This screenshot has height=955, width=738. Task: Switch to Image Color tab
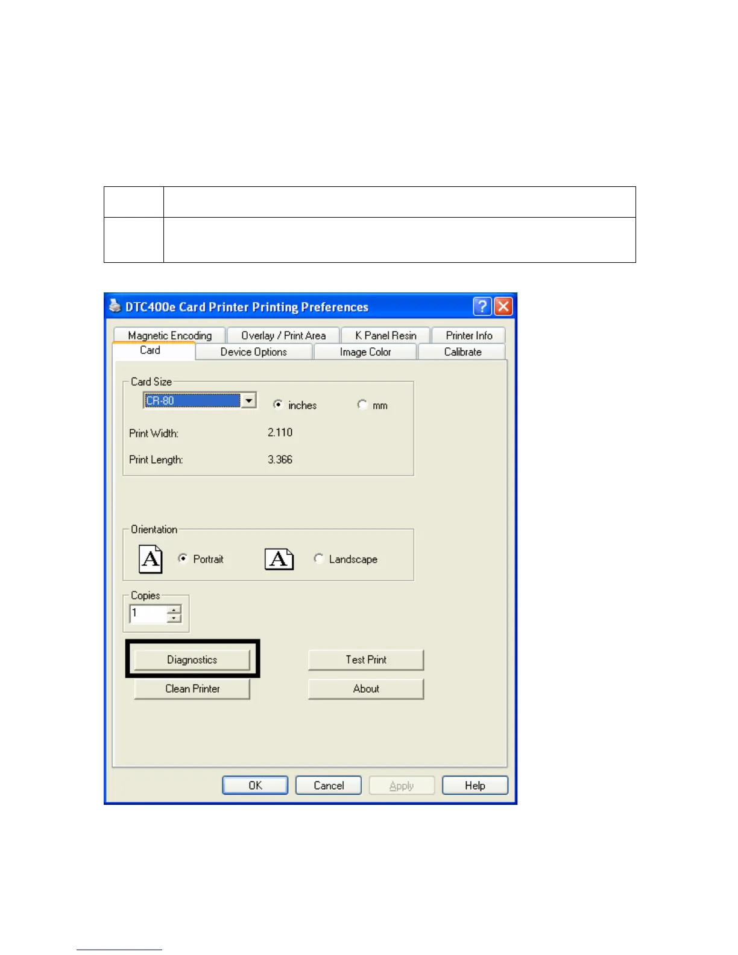[365, 352]
